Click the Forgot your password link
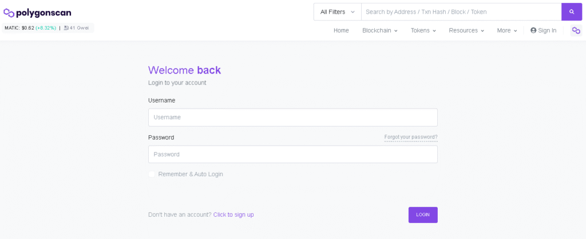The image size is (586, 239). click(x=411, y=137)
